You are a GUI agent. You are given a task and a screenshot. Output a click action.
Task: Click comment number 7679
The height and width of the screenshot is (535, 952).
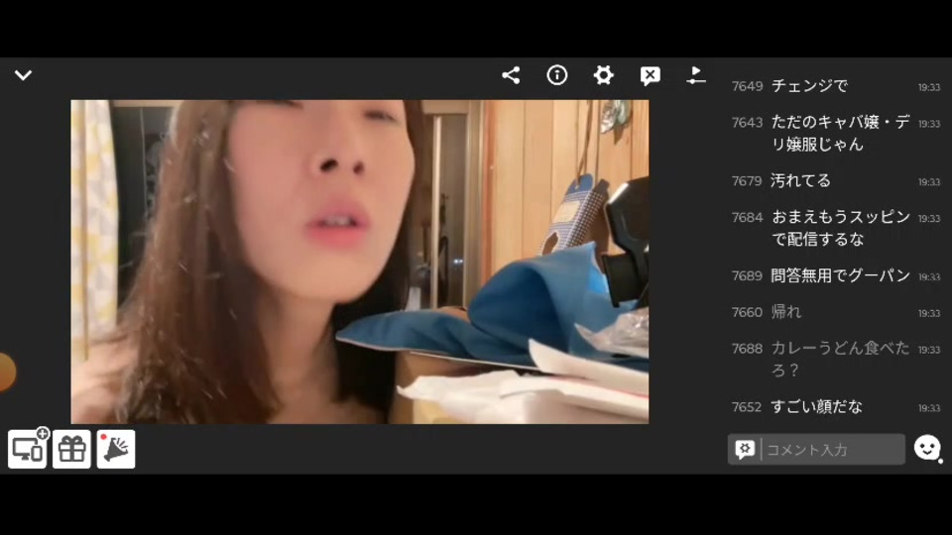point(747,180)
